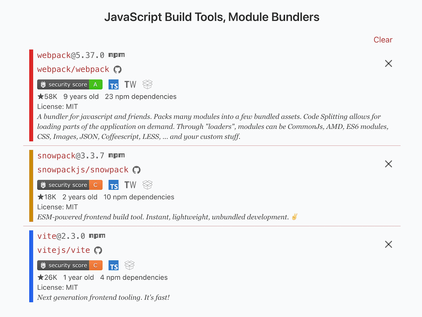Click the TW types icon for webpack

click(130, 84)
